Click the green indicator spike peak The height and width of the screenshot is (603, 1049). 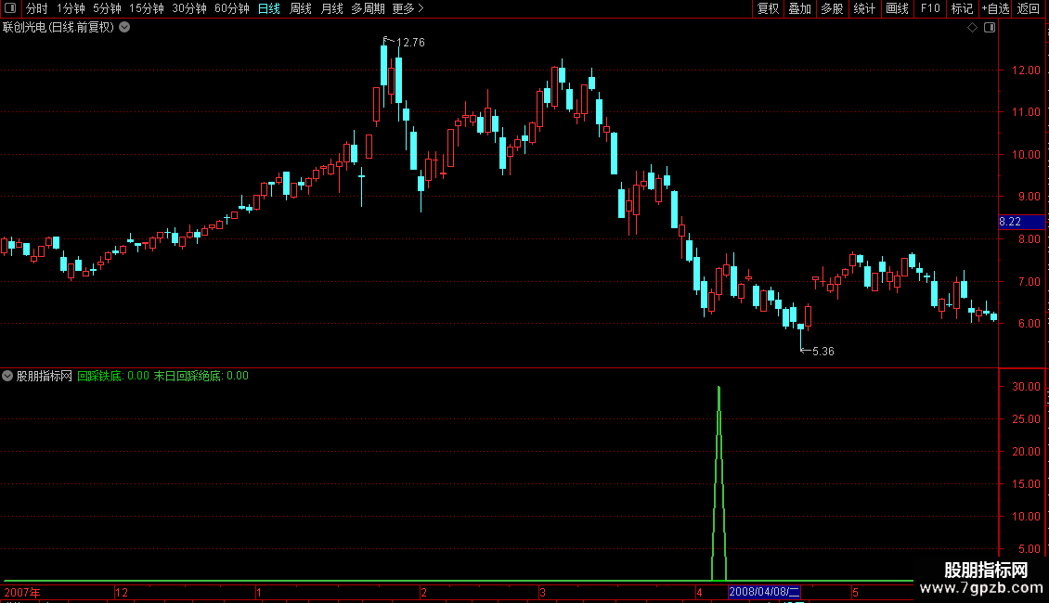[x=719, y=388]
